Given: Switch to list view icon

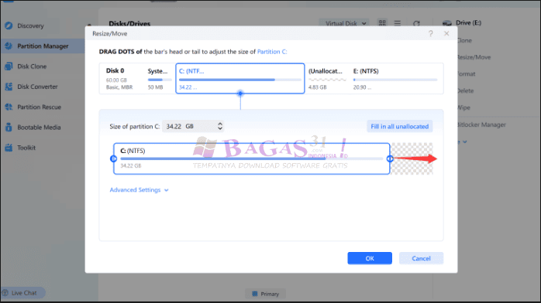Looking at the screenshot, I should pos(398,23).
